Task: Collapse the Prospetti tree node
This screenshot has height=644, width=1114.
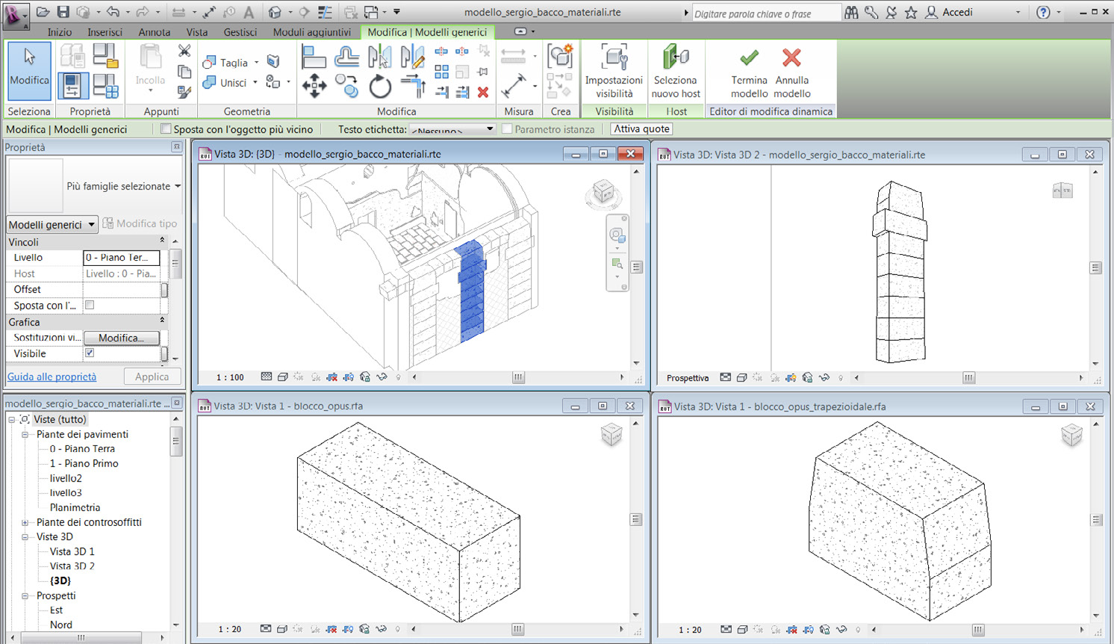Action: click(25, 596)
